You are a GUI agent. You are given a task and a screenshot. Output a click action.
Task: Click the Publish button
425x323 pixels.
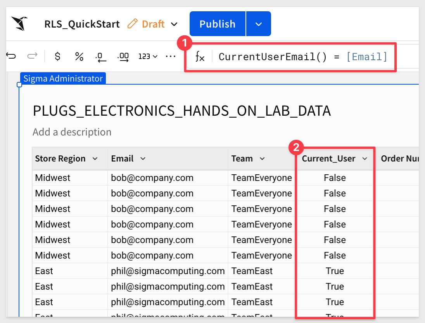[x=218, y=24]
